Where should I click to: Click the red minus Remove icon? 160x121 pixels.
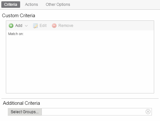click(54, 26)
